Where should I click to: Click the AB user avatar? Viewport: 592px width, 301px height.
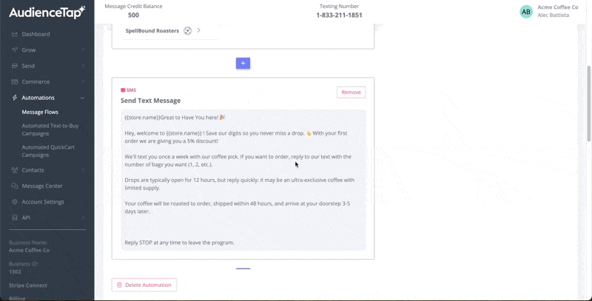pos(526,12)
